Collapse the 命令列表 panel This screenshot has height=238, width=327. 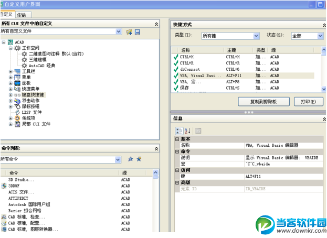tap(156, 149)
